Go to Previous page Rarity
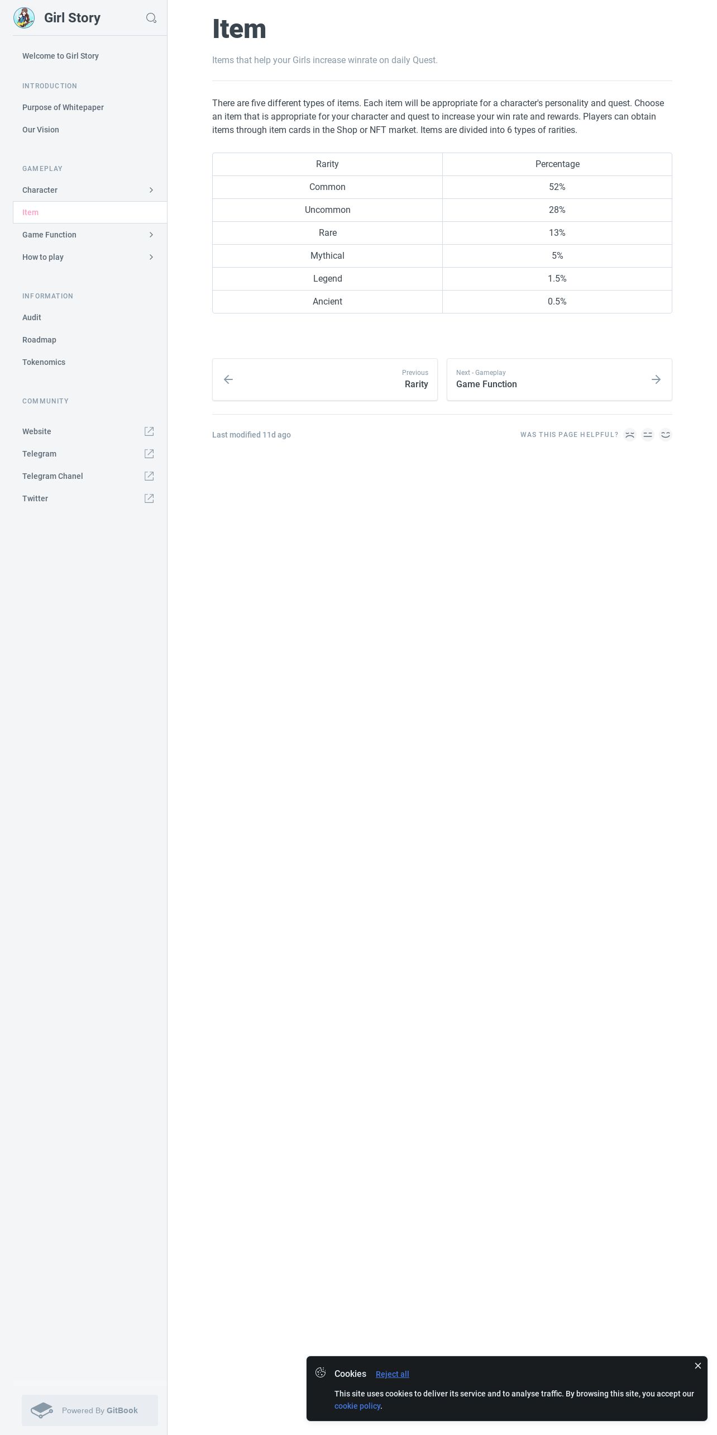717x1435 pixels. pyautogui.click(x=325, y=379)
